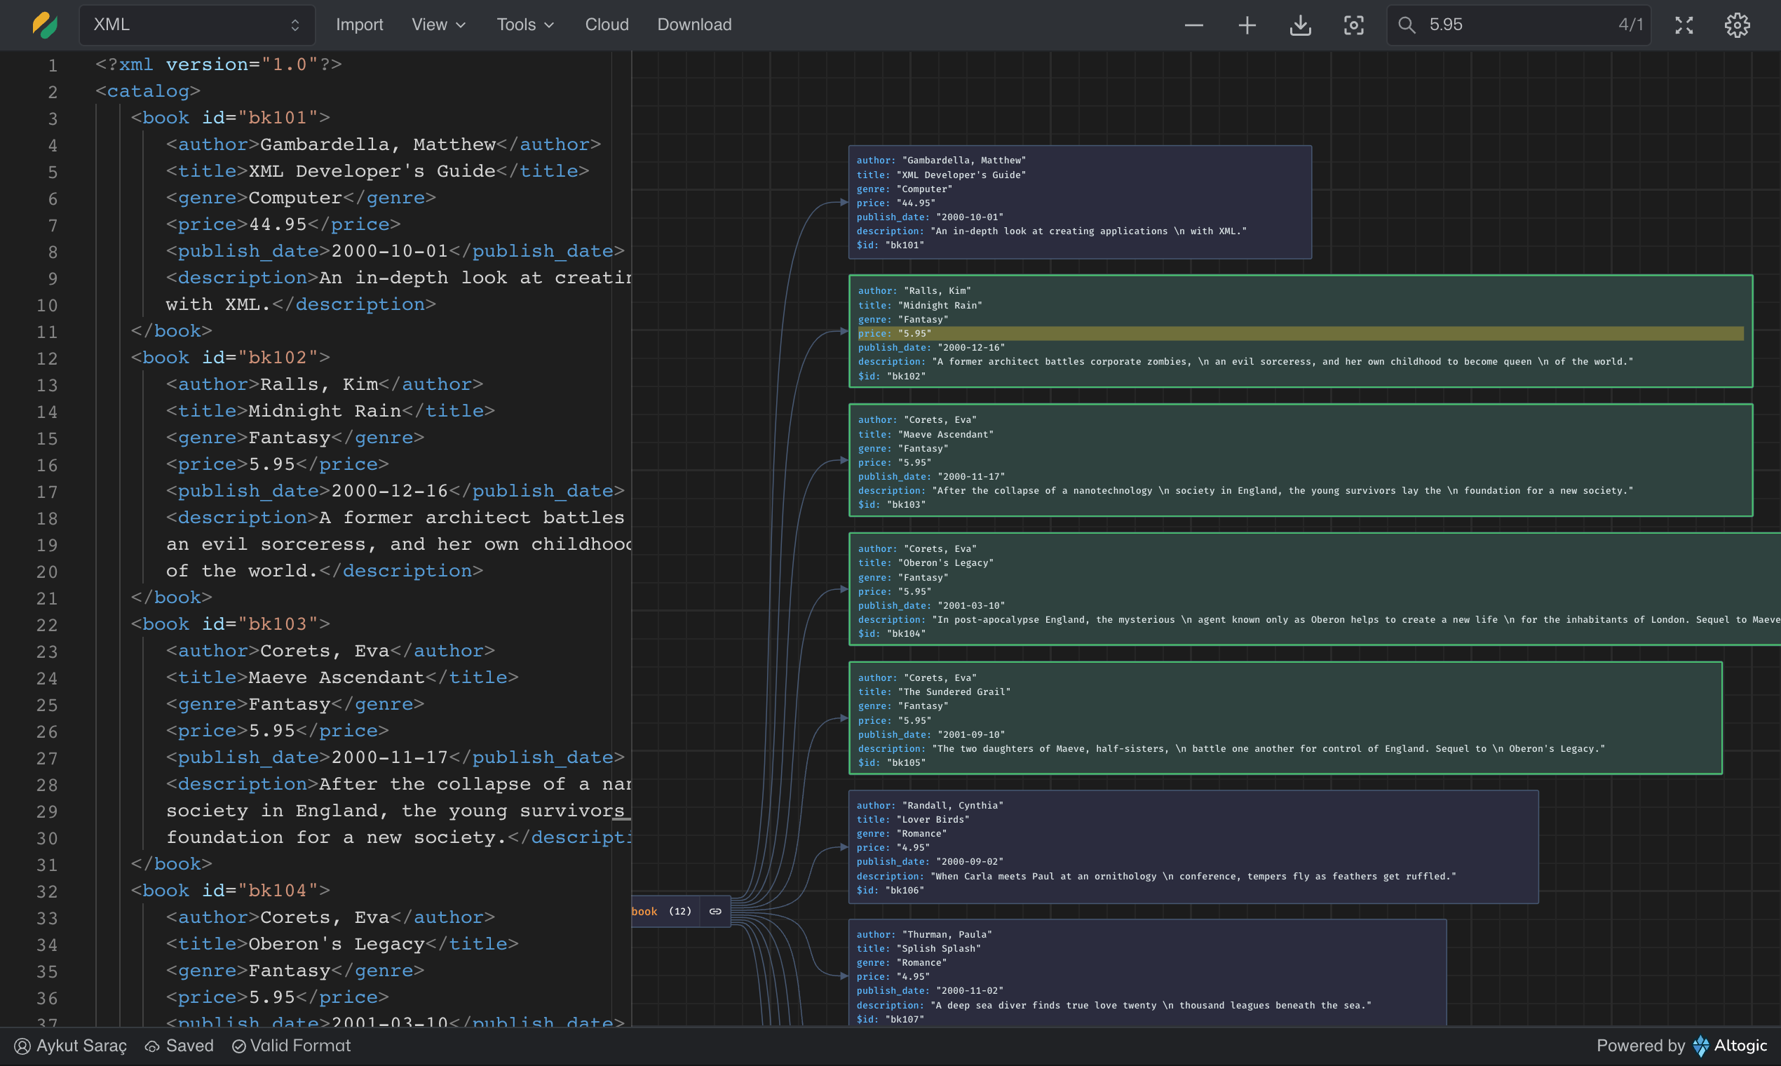
Task: Toggle fullscreen mode icon
Action: tap(1684, 26)
